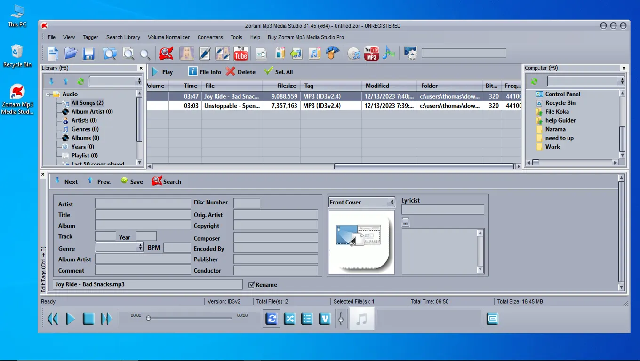The height and width of the screenshot is (361, 640).
Task: Click the music note with pencil toolbar icon
Action: tap(314, 54)
